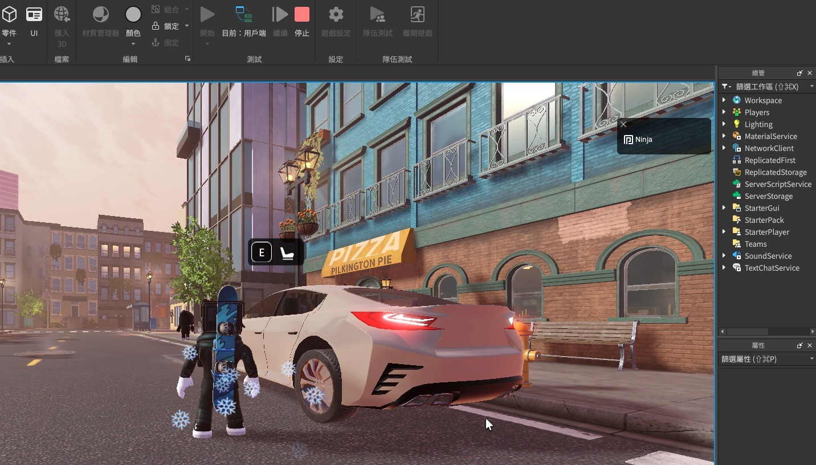Open the Color dropdown arrow
816x465 pixels.
click(x=133, y=44)
